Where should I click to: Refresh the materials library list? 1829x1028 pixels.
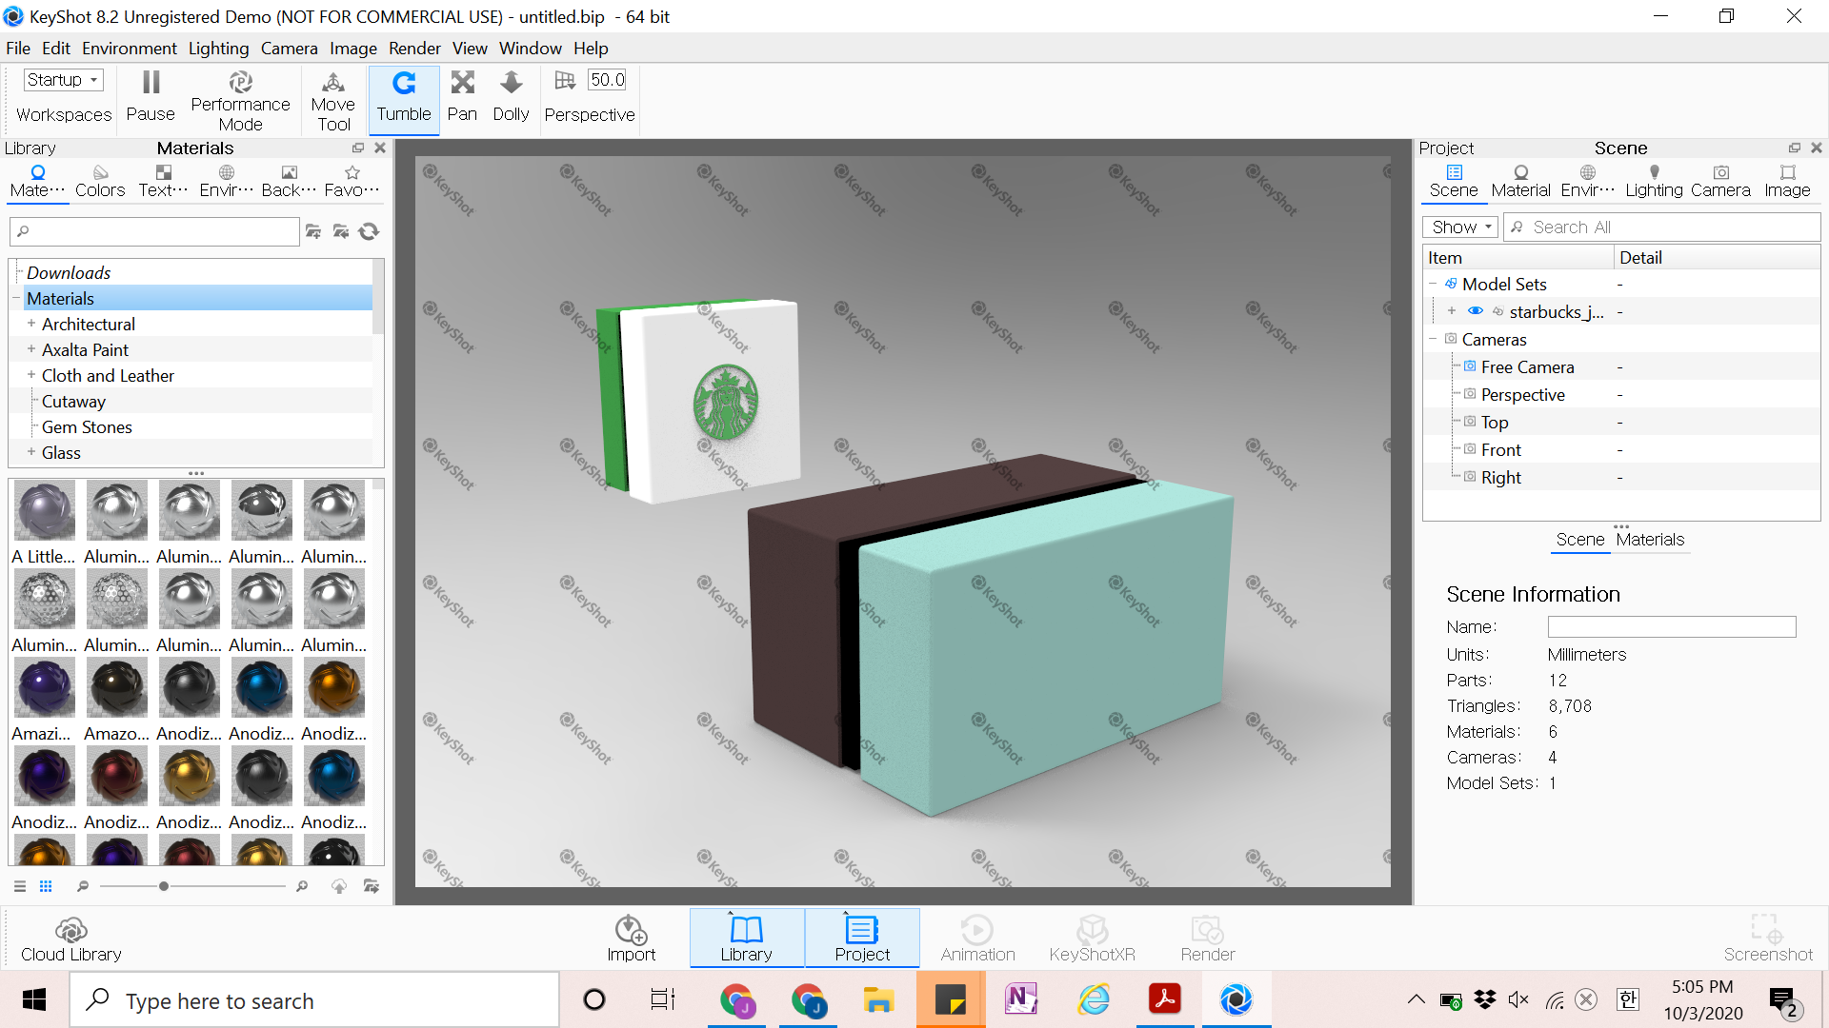click(x=370, y=231)
